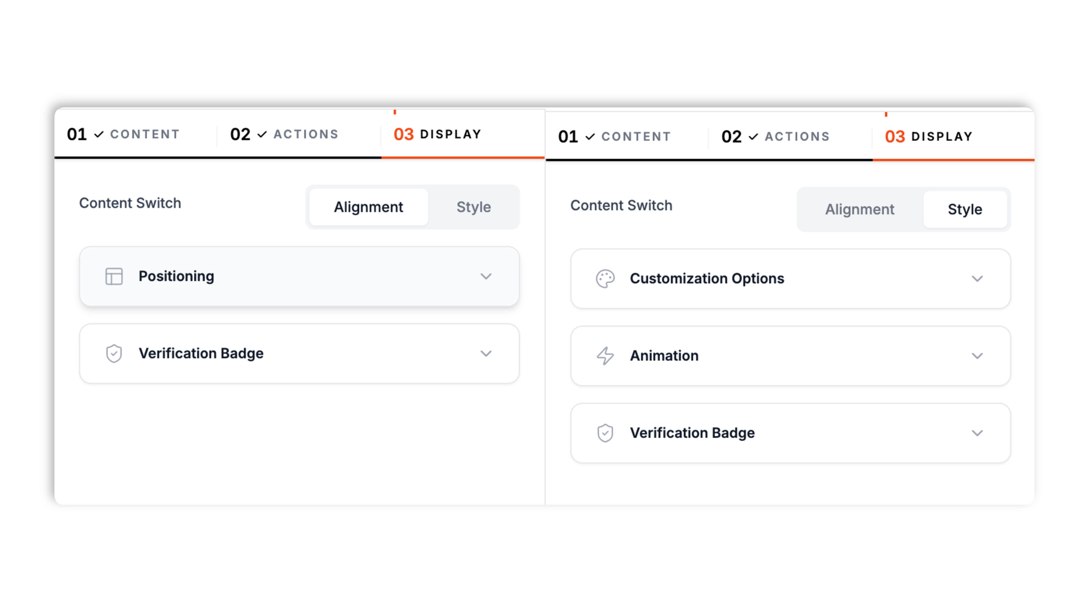
Task: Expand the Customization Options chevron
Action: [x=977, y=279]
